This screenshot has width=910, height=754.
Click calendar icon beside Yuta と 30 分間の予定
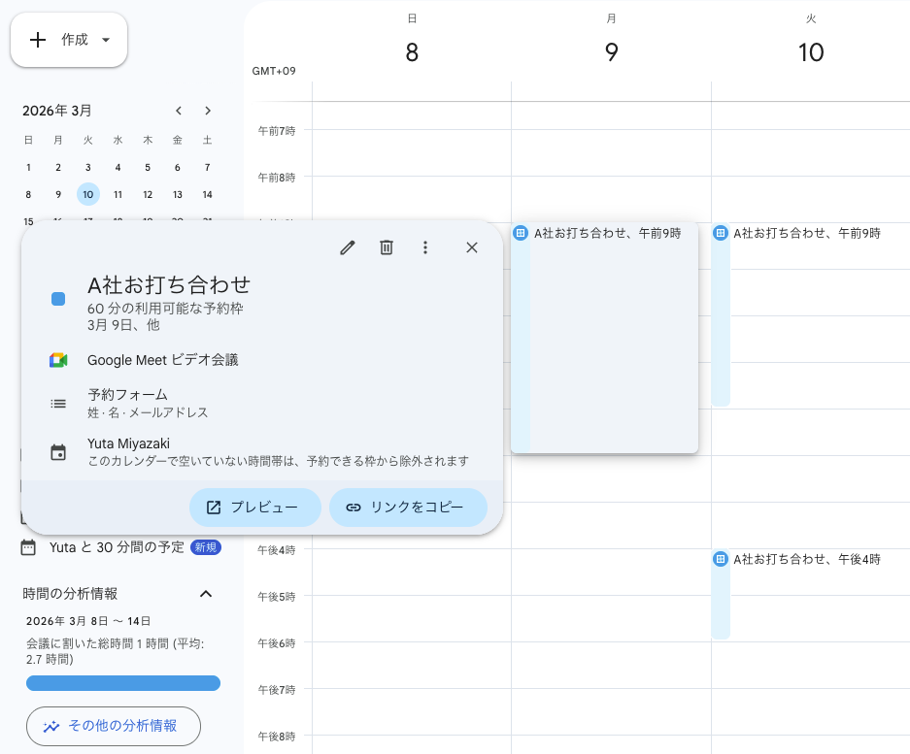(x=28, y=547)
